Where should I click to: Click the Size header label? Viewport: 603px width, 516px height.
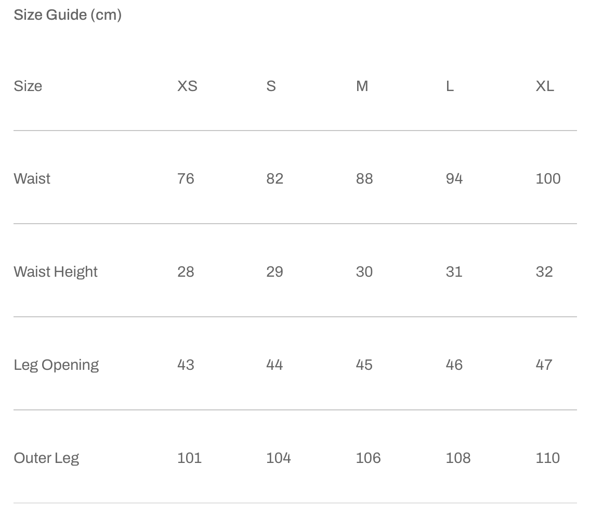pyautogui.click(x=28, y=86)
